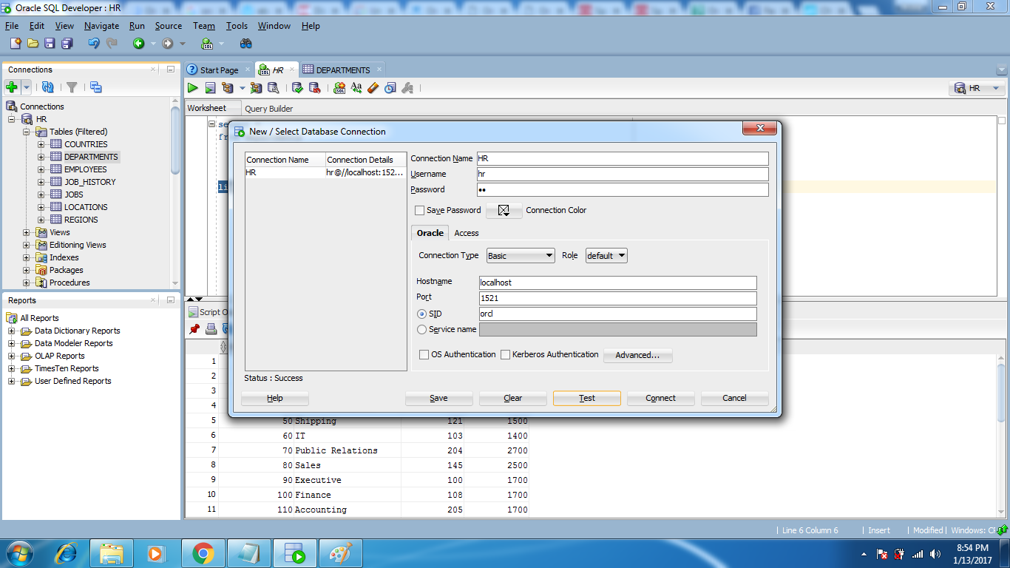Click the Clear eraser icon in worksheet toolbar

click(x=373, y=88)
